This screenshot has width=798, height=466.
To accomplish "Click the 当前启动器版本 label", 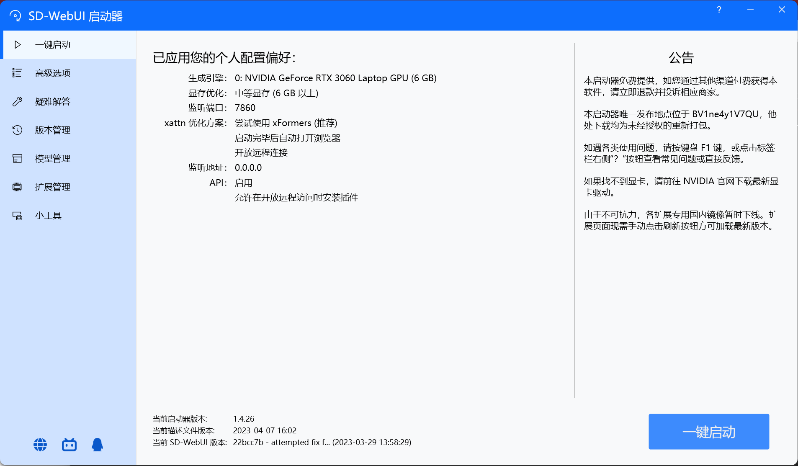I will click(180, 419).
